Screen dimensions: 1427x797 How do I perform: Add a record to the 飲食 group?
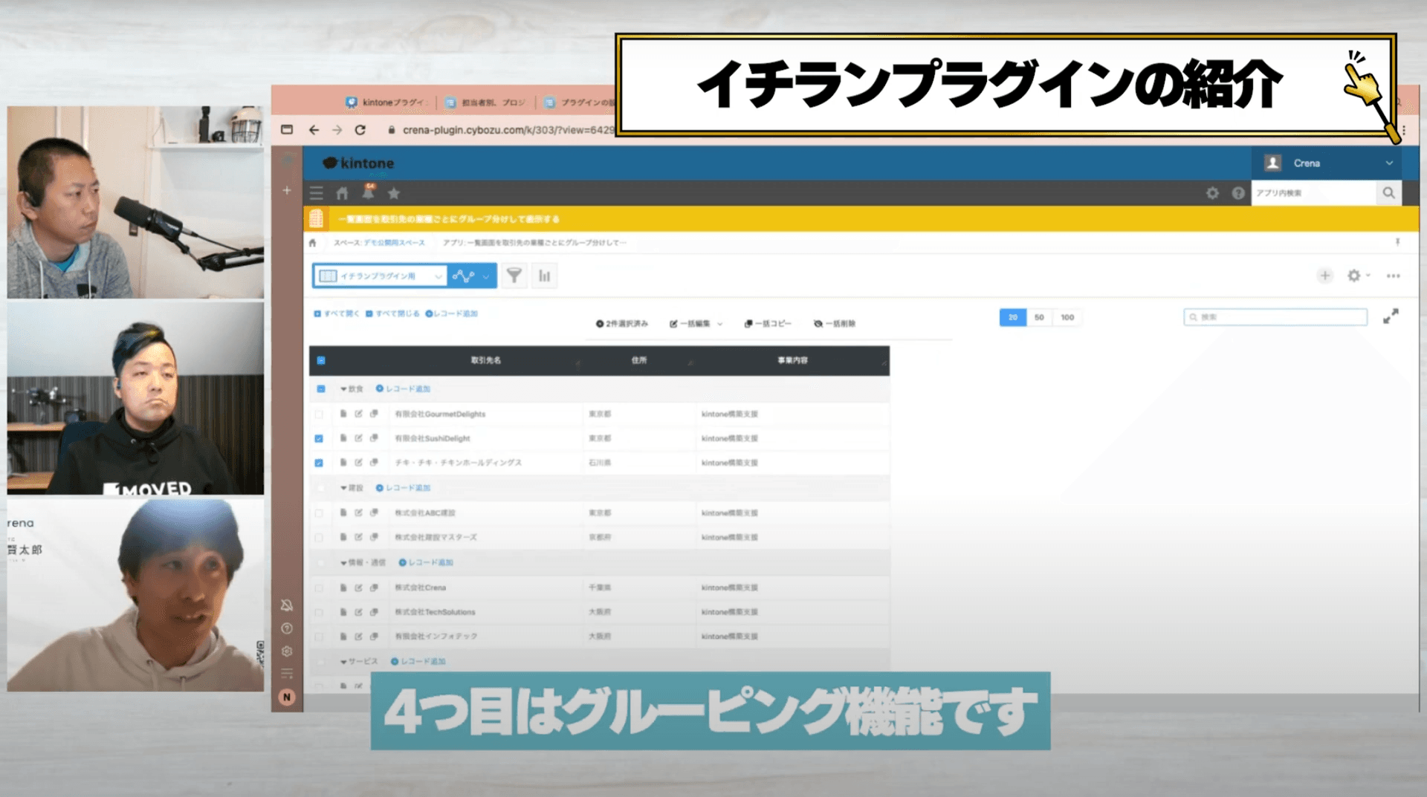[x=403, y=388]
